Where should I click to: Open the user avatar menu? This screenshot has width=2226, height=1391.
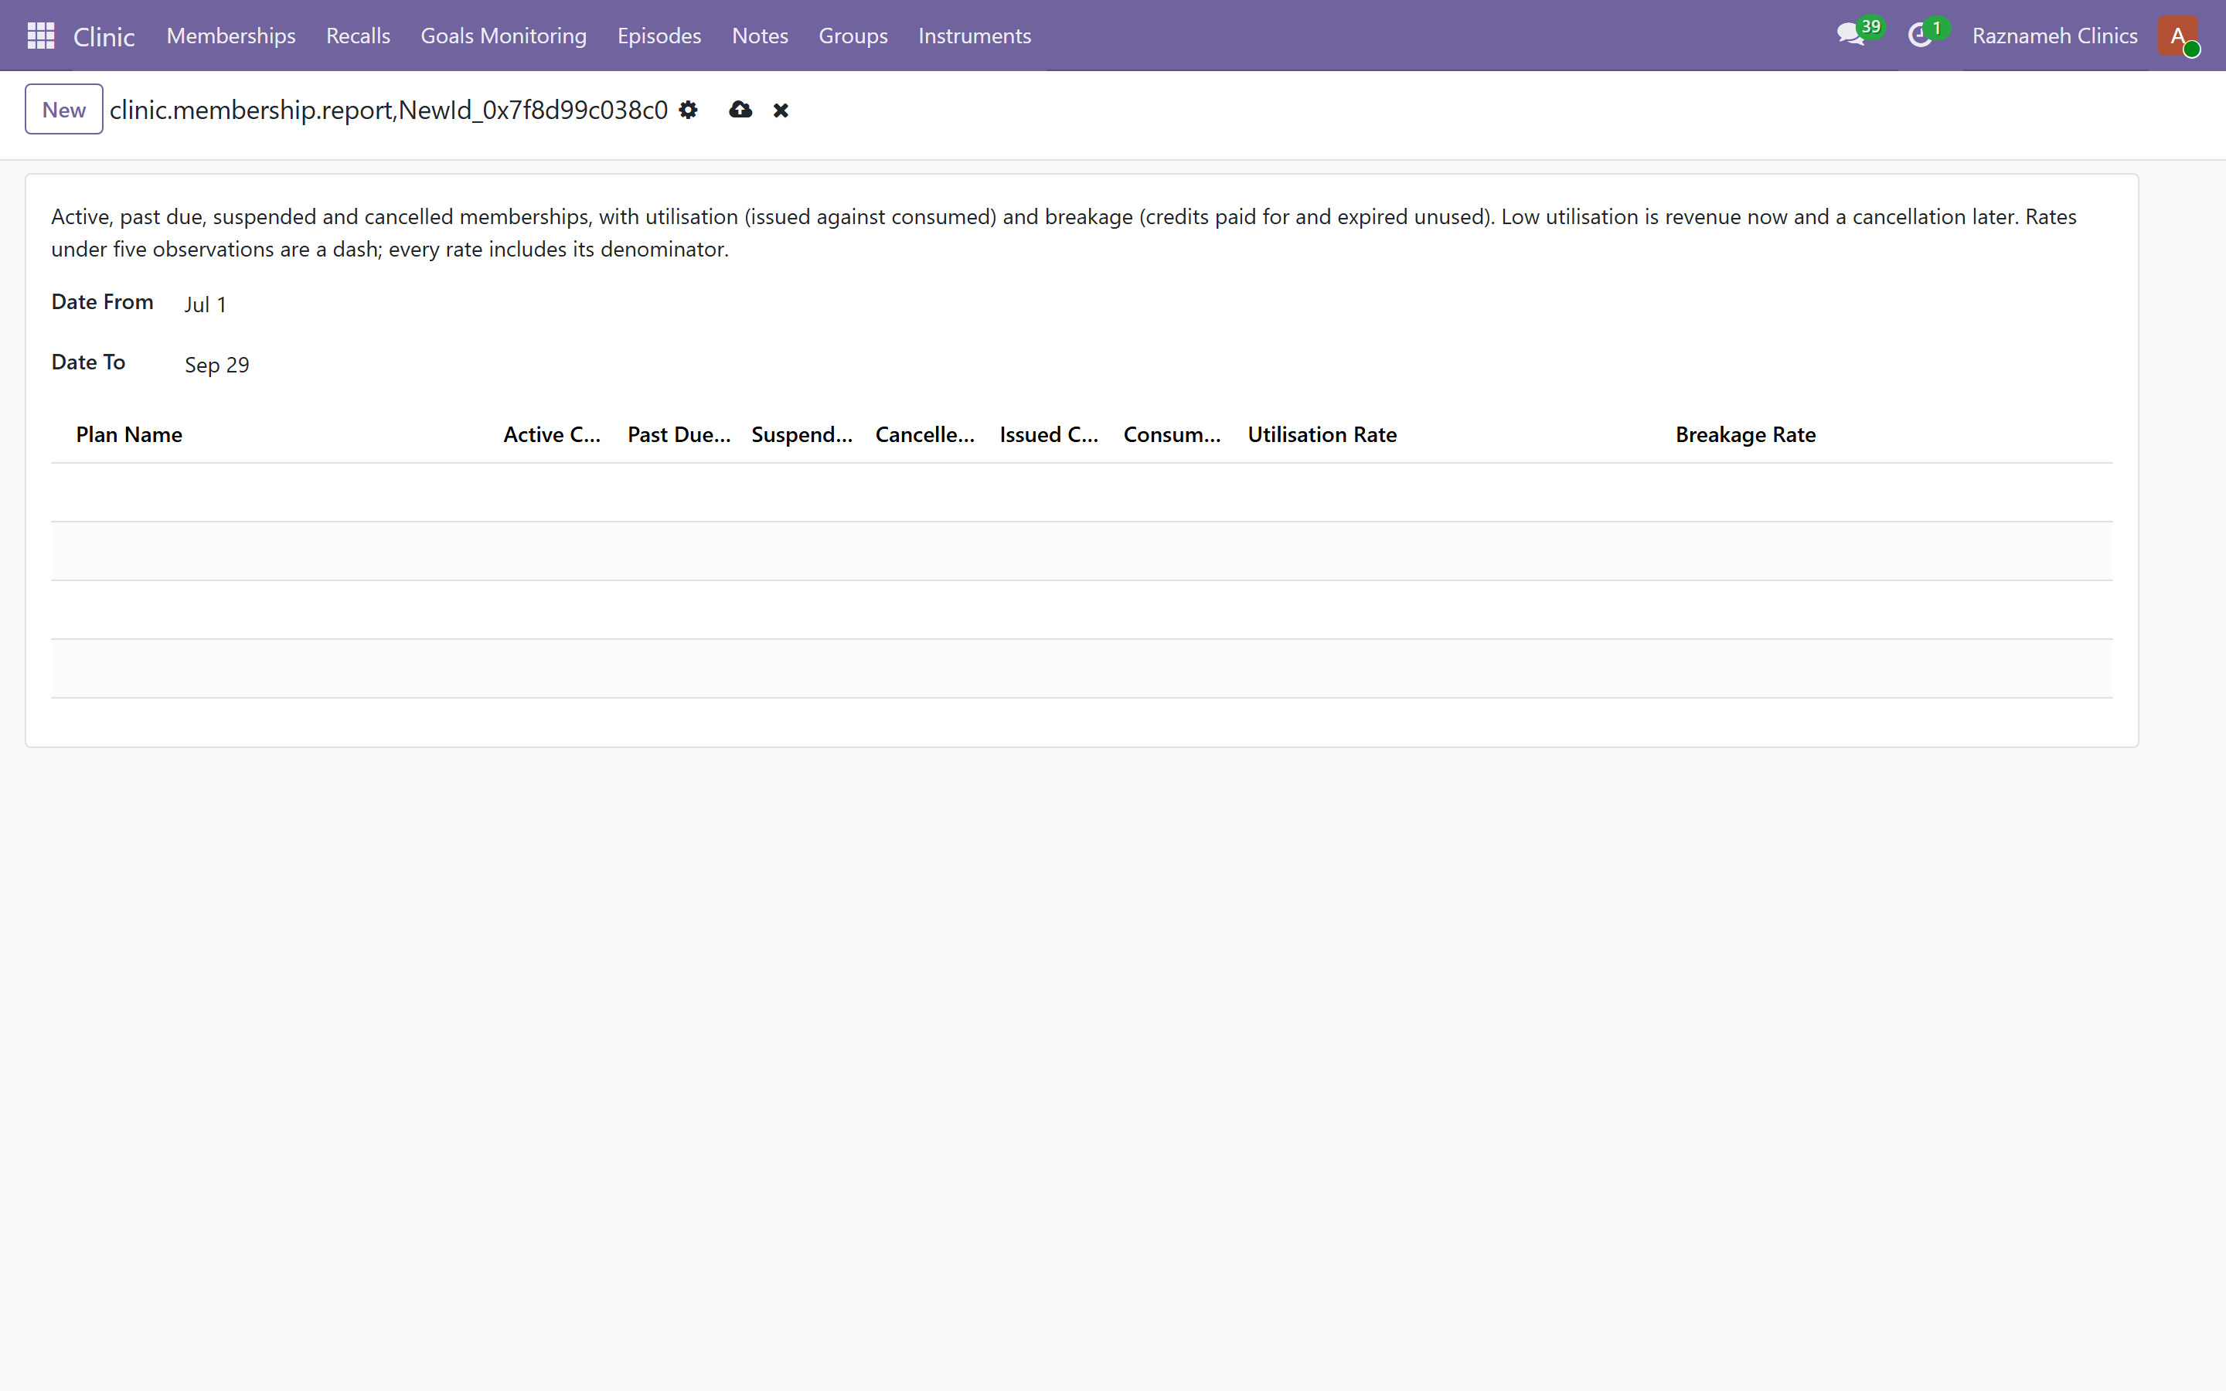coord(2178,36)
